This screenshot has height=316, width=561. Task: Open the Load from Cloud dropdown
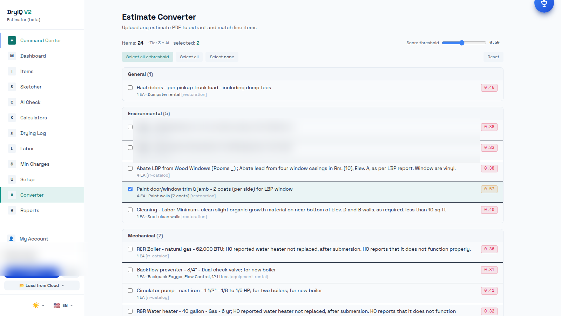pyautogui.click(x=42, y=285)
